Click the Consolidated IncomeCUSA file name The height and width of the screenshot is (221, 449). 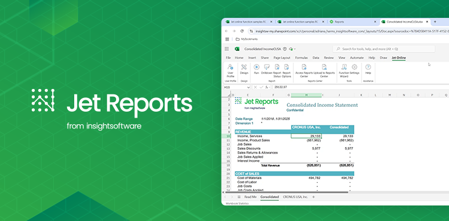(x=263, y=49)
